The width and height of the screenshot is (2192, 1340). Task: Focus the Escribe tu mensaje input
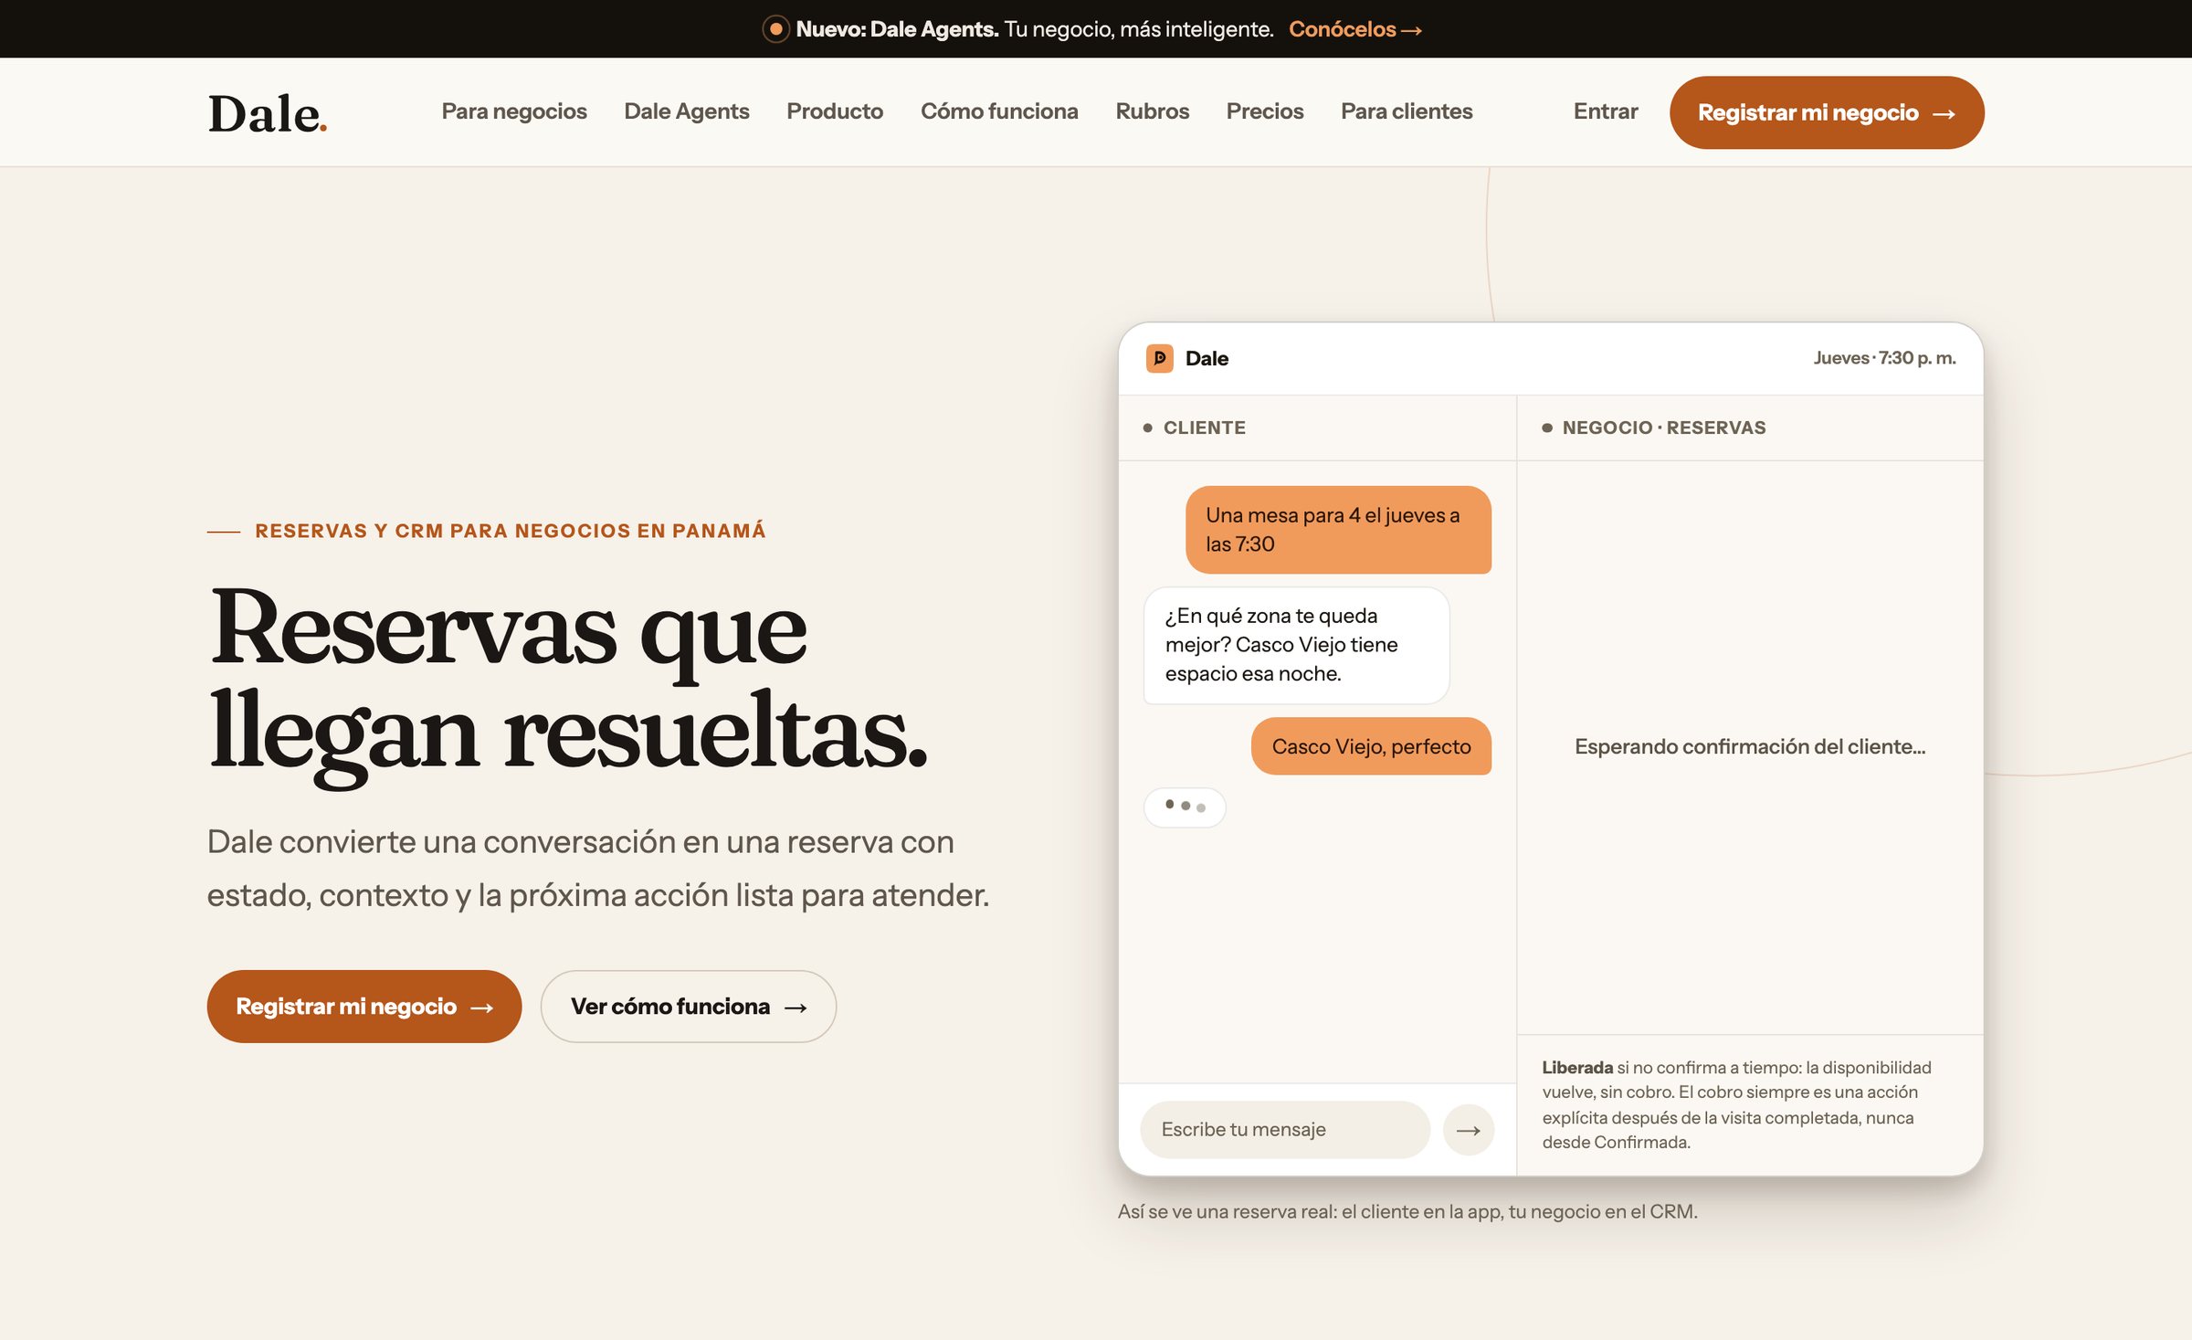pyautogui.click(x=1285, y=1130)
